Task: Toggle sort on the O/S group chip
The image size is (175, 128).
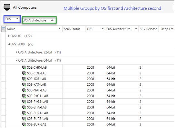Action: 12,19
